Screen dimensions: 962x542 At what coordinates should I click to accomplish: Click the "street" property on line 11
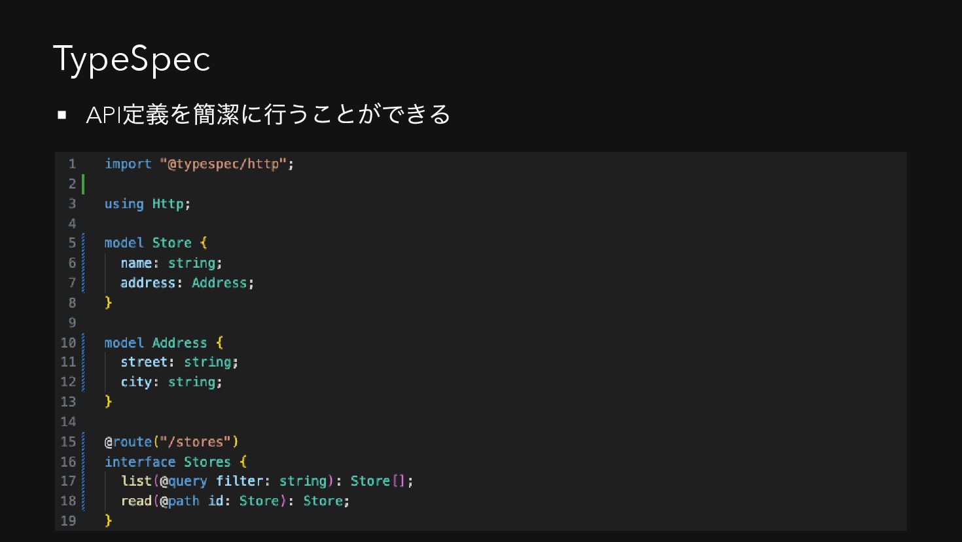point(144,362)
